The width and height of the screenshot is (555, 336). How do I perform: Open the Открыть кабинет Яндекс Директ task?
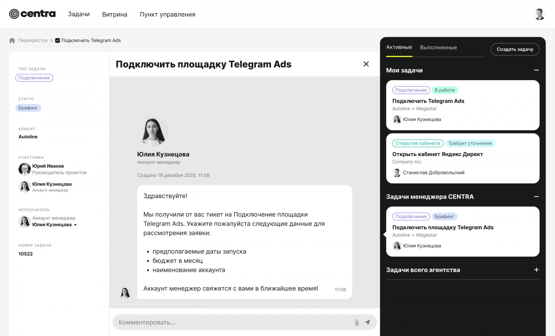pos(437,154)
